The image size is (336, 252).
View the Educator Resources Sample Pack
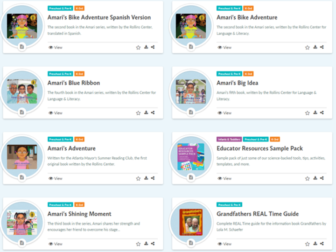click(x=224, y=178)
